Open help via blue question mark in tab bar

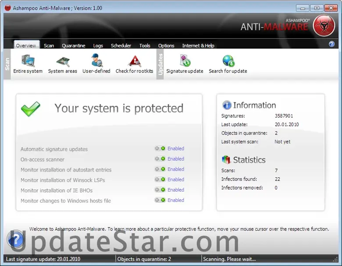coord(331,44)
